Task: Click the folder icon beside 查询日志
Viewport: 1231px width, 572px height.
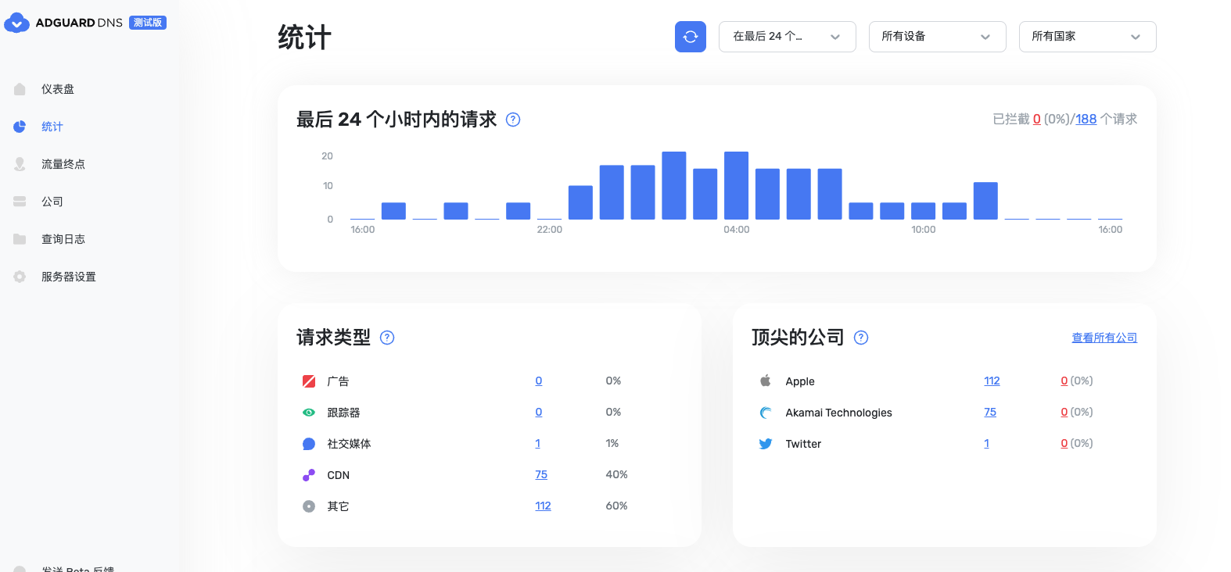Action: click(20, 239)
